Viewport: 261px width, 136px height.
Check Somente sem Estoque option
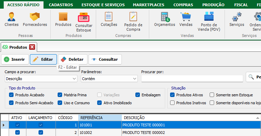(212, 95)
